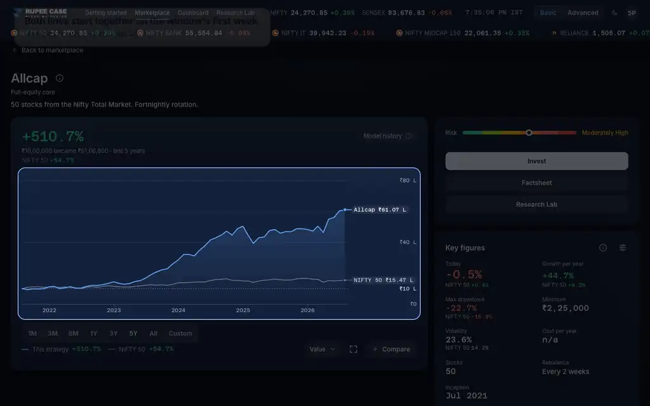650x406 pixels.
Task: Click the Key figures info icon
Action: 603,248
